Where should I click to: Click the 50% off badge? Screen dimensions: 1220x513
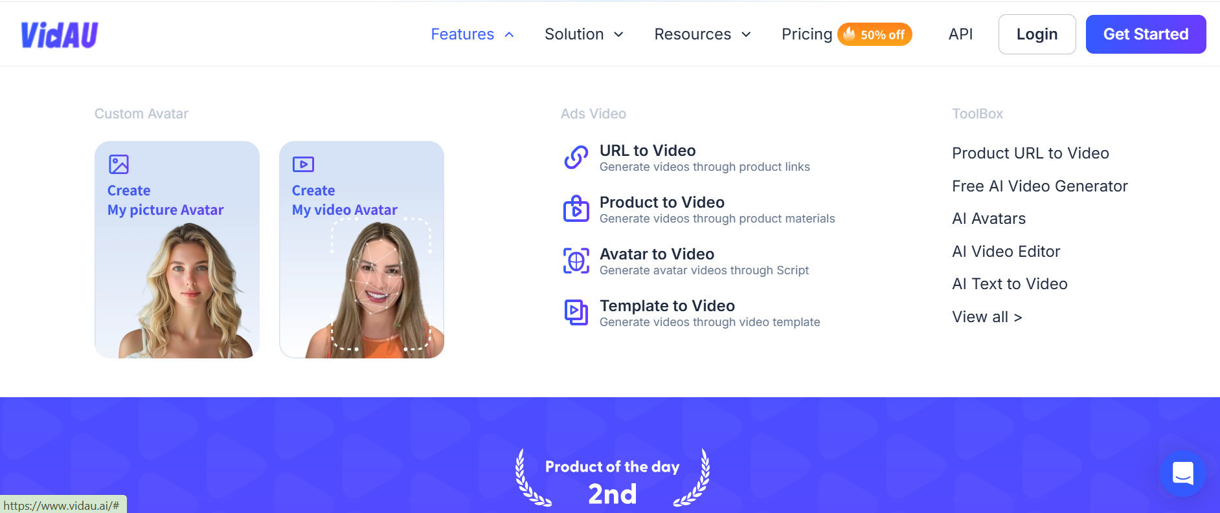click(875, 34)
